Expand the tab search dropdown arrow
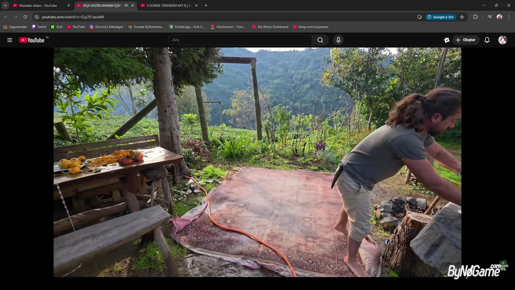The image size is (515, 290). tap(5, 6)
